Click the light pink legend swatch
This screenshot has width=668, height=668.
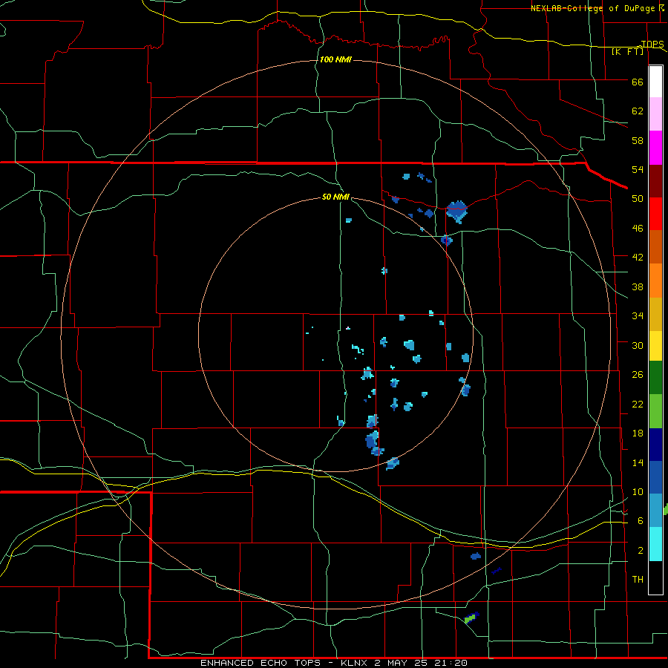(x=655, y=114)
